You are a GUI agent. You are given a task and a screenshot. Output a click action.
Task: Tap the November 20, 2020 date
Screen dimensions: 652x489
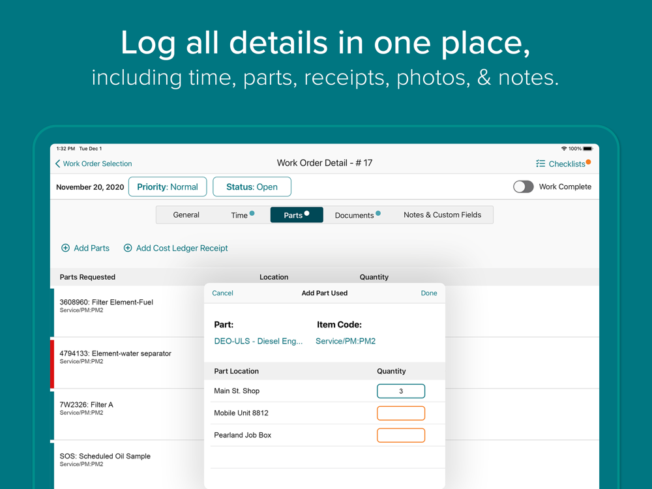coord(90,187)
